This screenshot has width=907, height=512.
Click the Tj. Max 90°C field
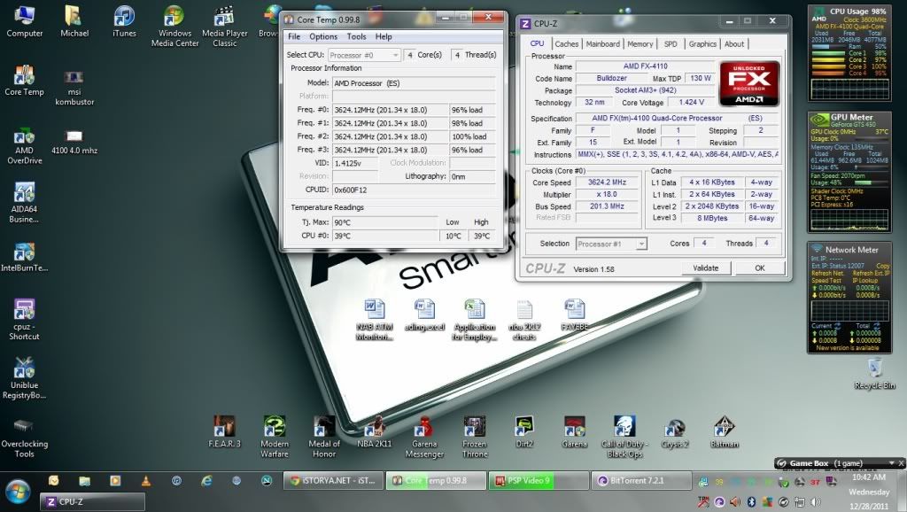[x=385, y=222]
